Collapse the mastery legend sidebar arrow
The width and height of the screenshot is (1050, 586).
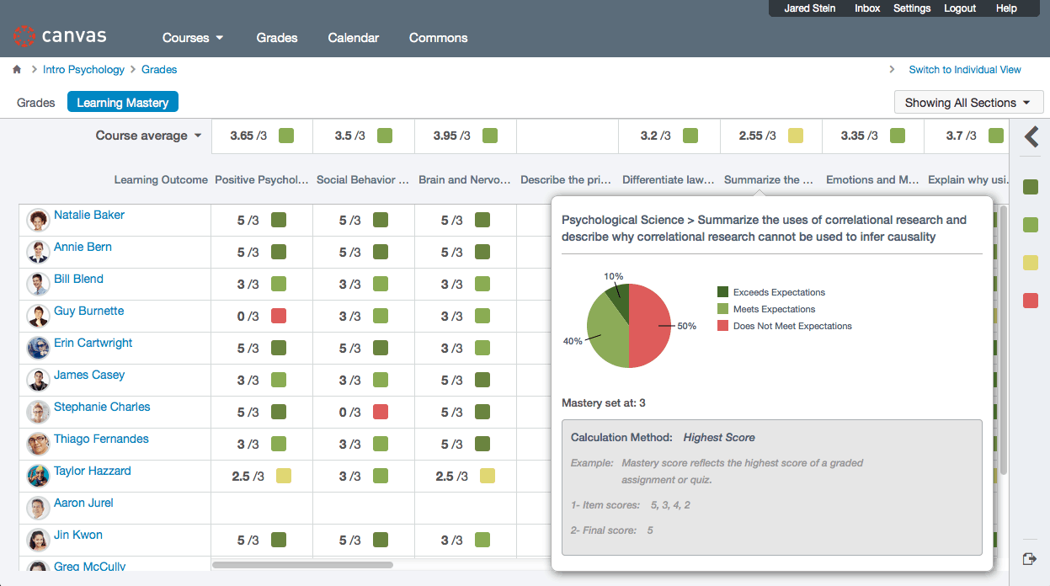click(1030, 136)
